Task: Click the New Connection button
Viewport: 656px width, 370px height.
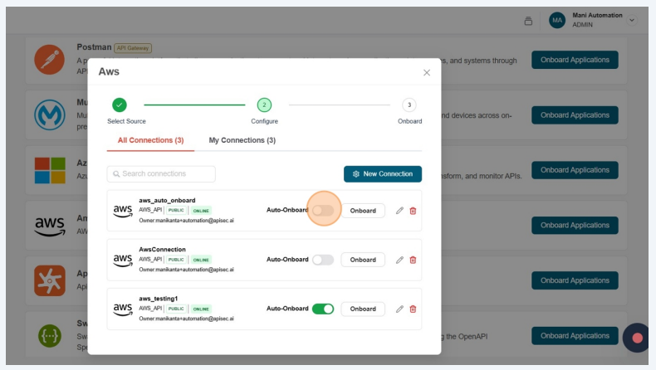Action: coord(382,174)
